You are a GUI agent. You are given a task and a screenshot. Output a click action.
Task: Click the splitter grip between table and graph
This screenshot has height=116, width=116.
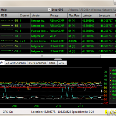coord(58,59)
